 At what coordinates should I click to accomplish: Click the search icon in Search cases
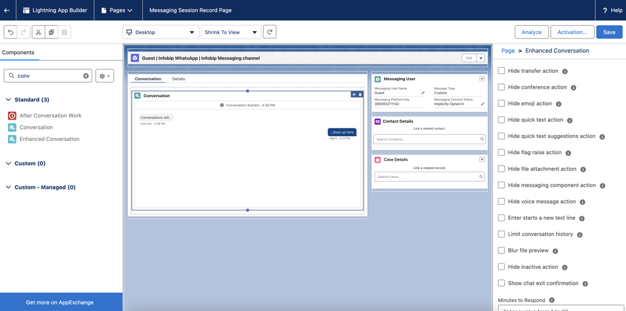[481, 177]
